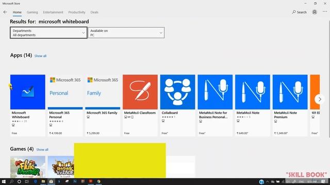Open the notification center icon
Viewport: 330px width, 185px height.
[x=323, y=181]
